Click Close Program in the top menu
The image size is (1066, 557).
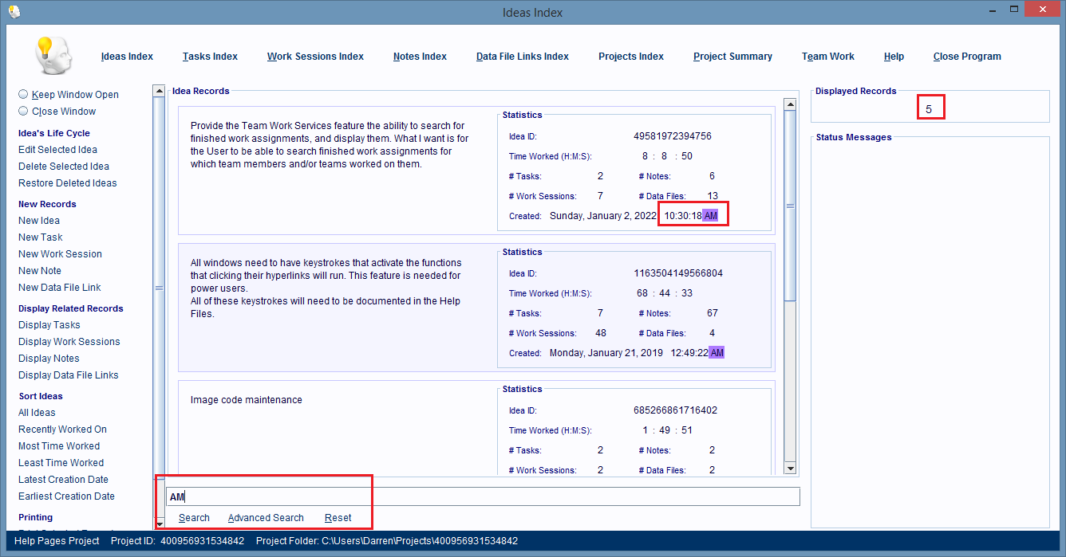click(x=967, y=57)
